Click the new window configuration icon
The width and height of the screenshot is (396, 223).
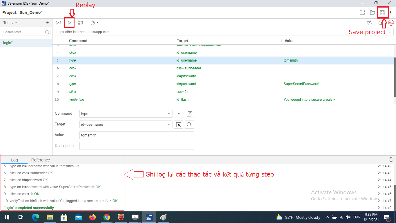(x=189, y=114)
